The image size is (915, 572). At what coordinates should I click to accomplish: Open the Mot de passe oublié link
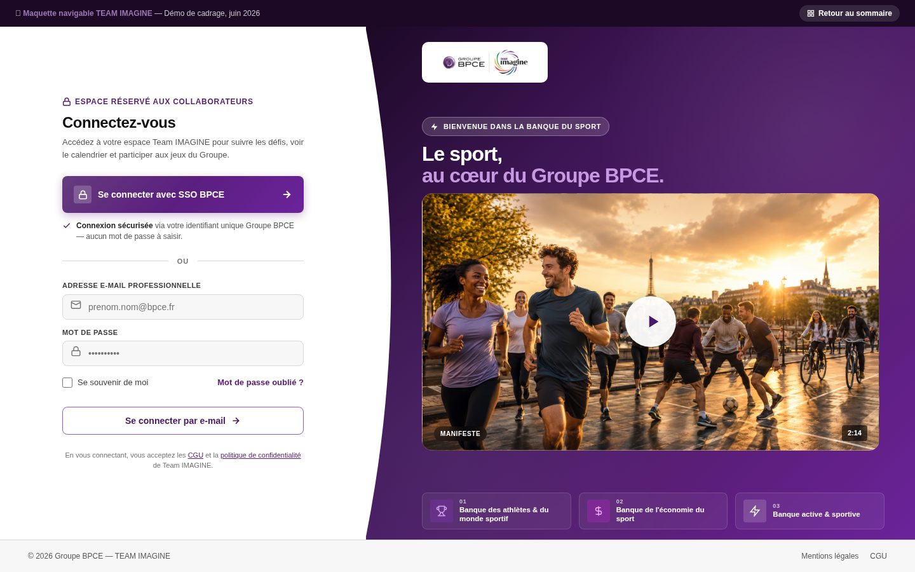point(261,383)
